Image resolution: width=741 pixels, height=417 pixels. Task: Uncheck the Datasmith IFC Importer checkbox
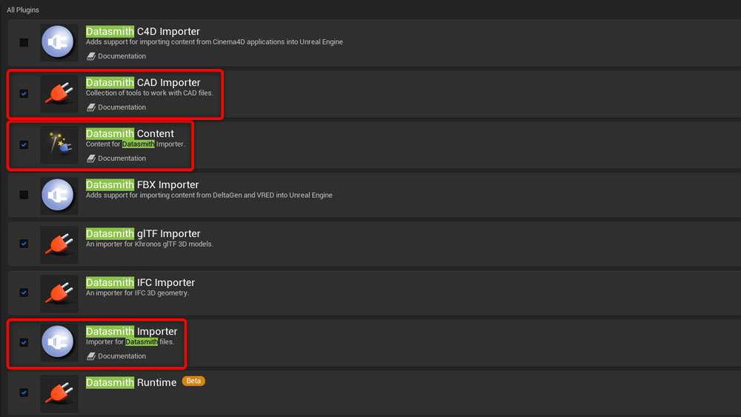24,293
